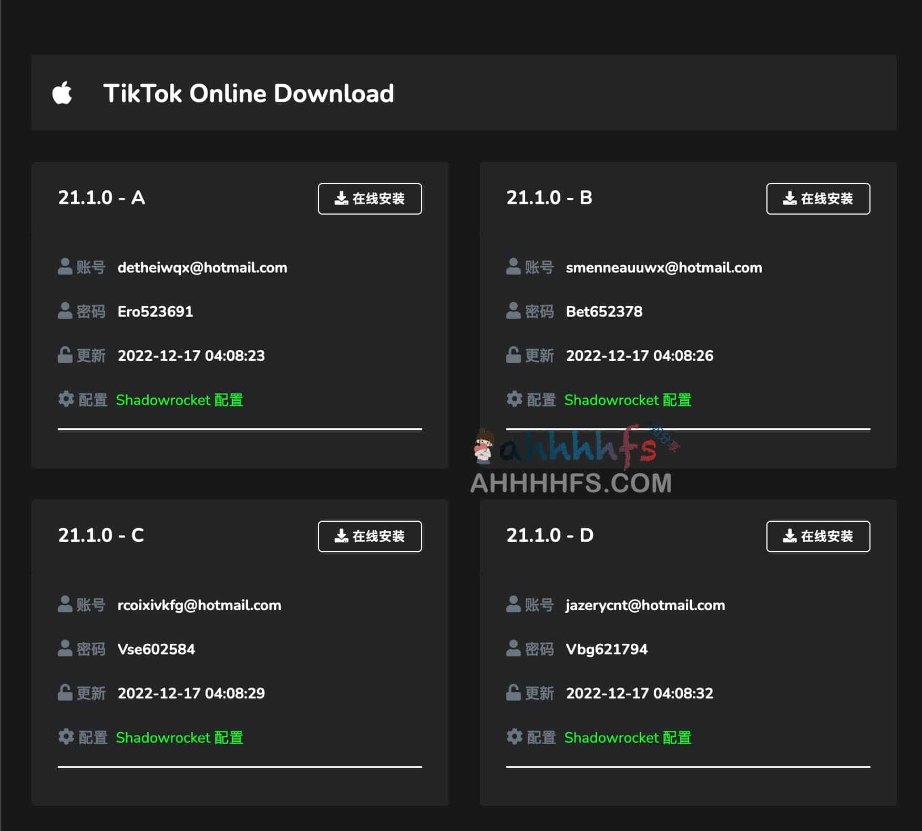Click the 21.1.0 - D version title

coord(550,535)
